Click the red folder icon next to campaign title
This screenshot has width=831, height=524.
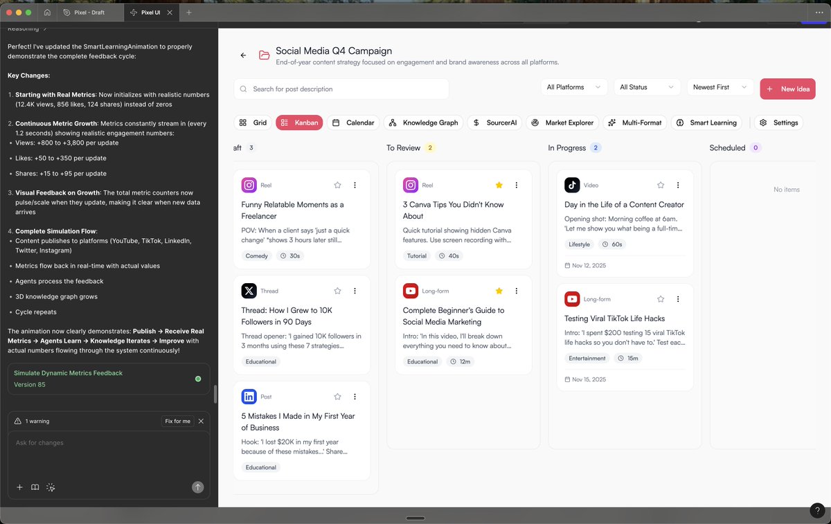[264, 55]
